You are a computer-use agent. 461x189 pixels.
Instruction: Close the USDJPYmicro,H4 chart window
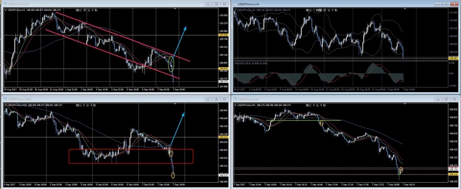tap(455, 4)
